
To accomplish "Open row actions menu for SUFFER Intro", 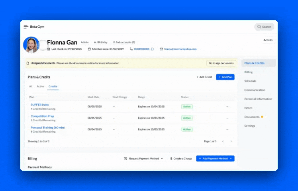I will pos(227,107).
